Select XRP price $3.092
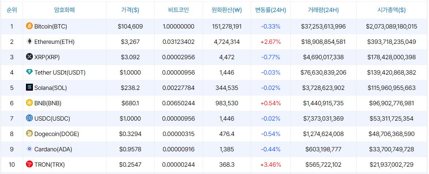The image size is (429, 174). click(x=130, y=57)
